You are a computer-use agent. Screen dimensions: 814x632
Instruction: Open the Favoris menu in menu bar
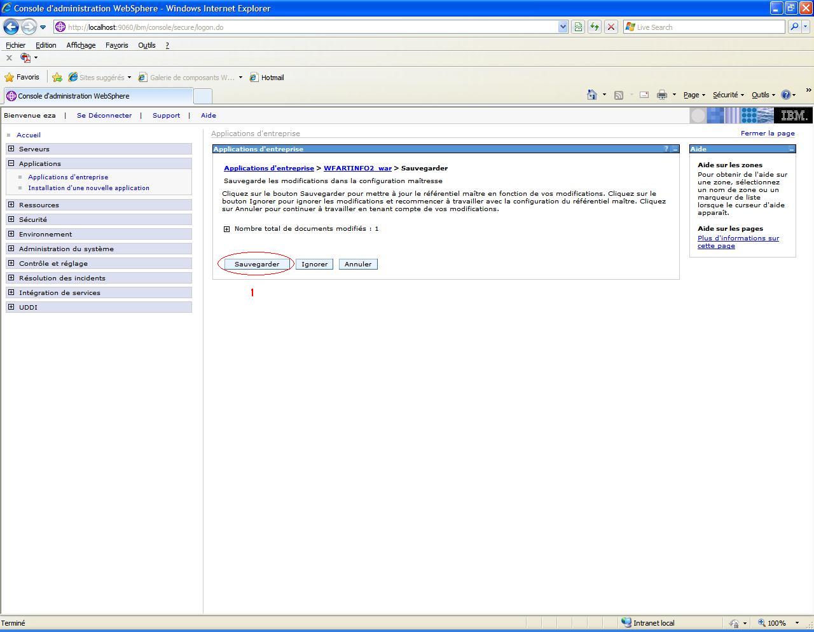[x=116, y=45]
